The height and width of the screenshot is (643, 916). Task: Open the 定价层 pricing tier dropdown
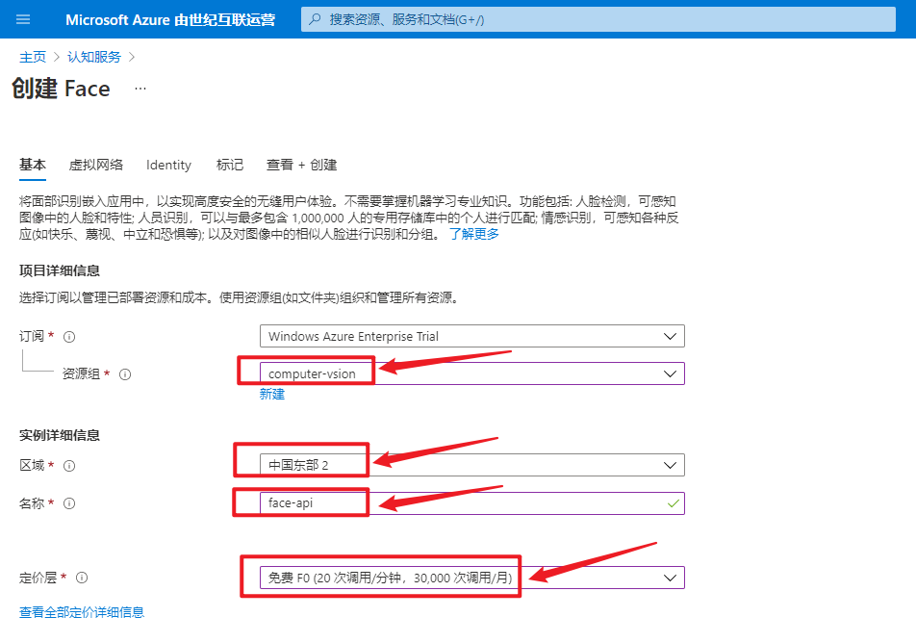coord(472,578)
